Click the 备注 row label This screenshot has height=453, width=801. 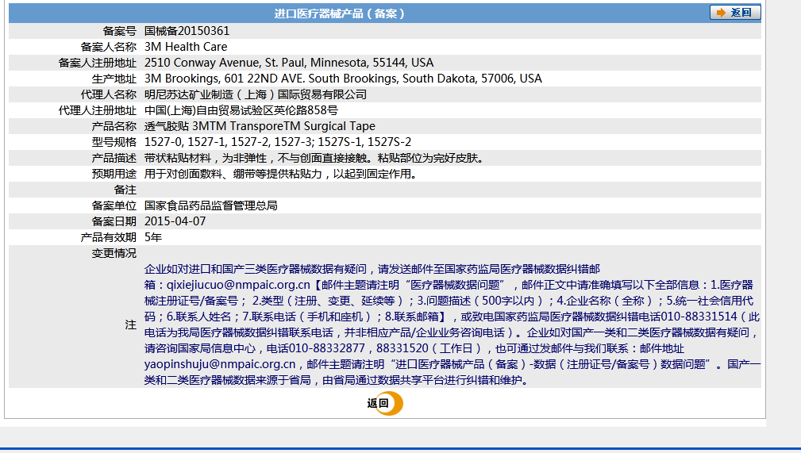[125, 190]
